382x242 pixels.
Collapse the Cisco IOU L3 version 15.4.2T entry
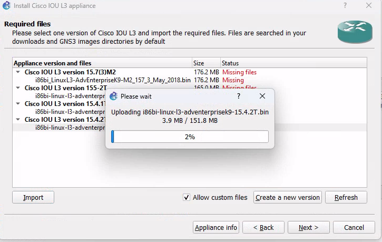click(18, 120)
